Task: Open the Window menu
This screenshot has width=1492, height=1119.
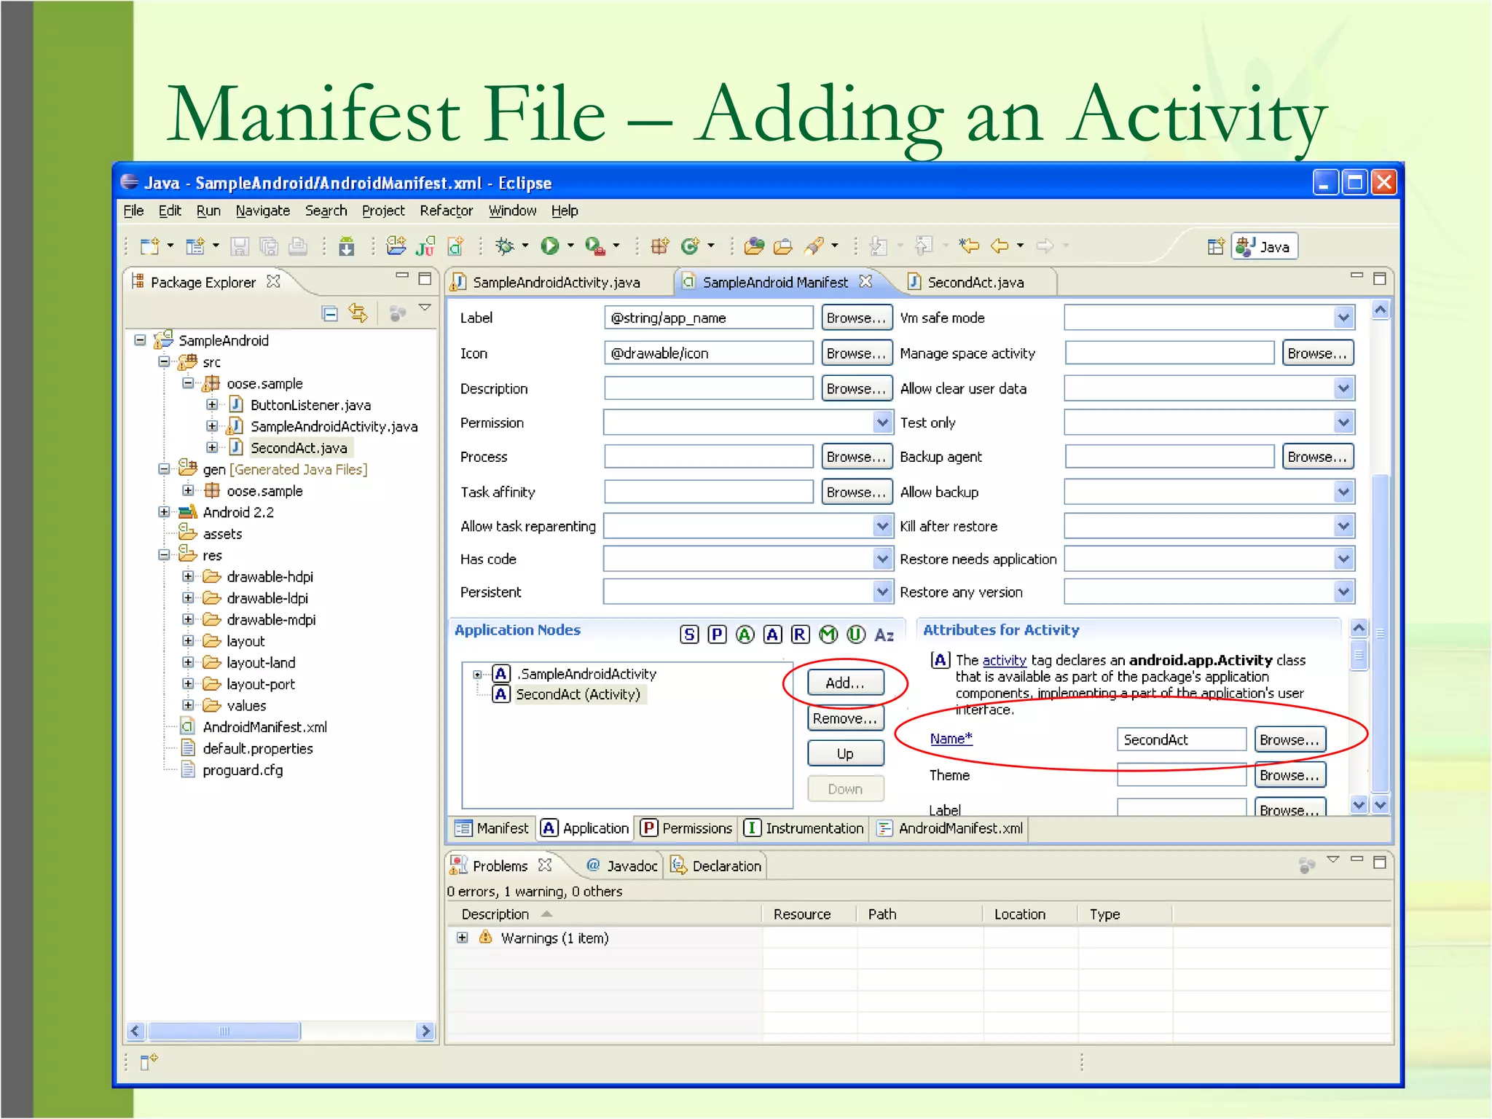Action: pos(512,211)
